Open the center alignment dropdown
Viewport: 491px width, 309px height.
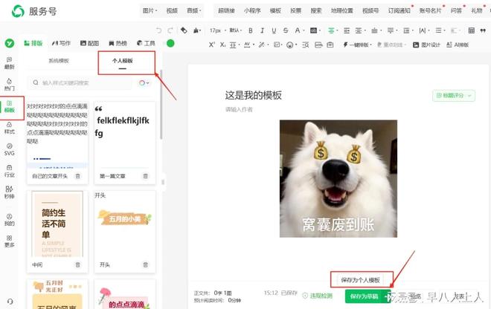tap(333, 30)
